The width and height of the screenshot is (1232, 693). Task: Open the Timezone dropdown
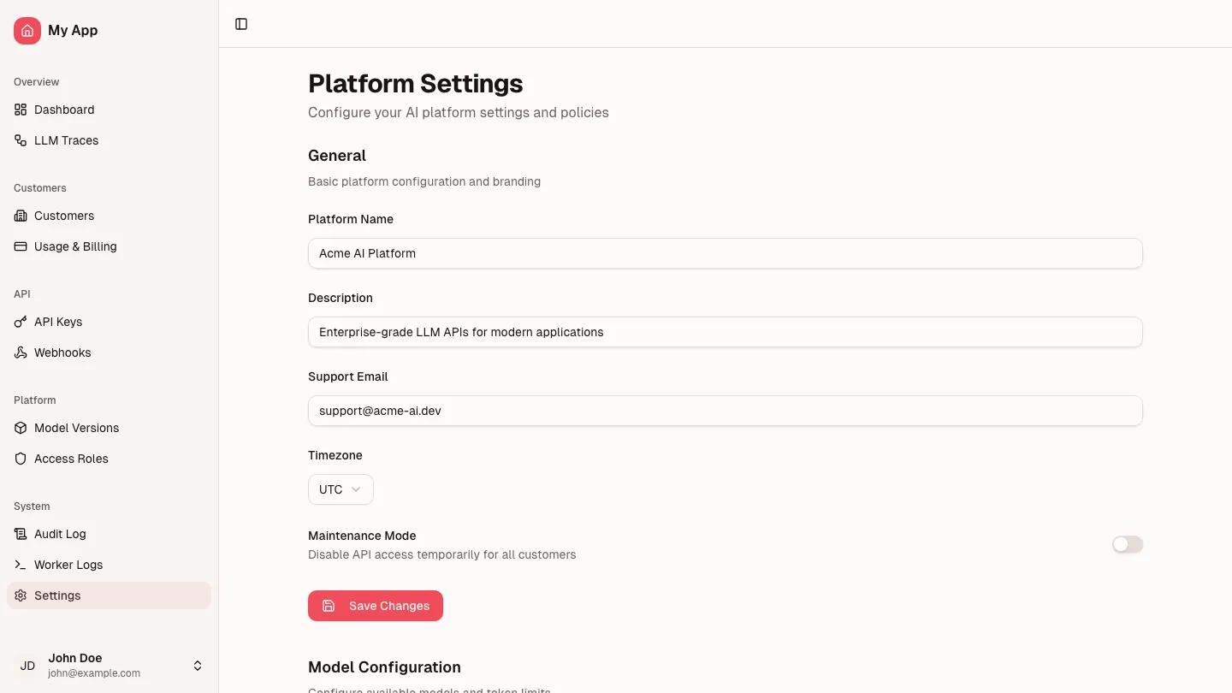click(x=340, y=489)
